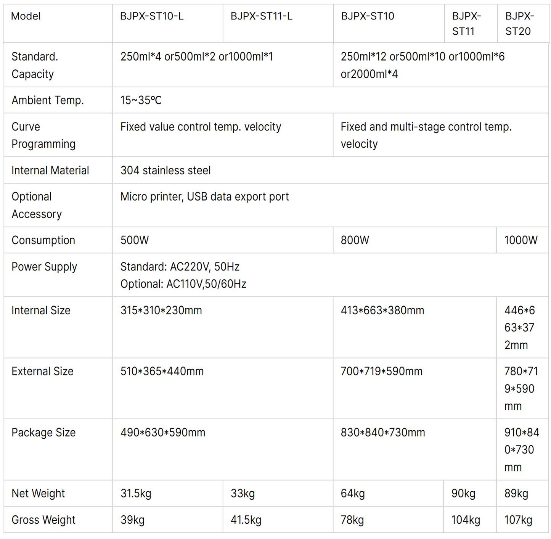Image resolution: width=551 pixels, height=539 pixels.
Task: Select the 304 stainless steel cell
Action: 165,171
